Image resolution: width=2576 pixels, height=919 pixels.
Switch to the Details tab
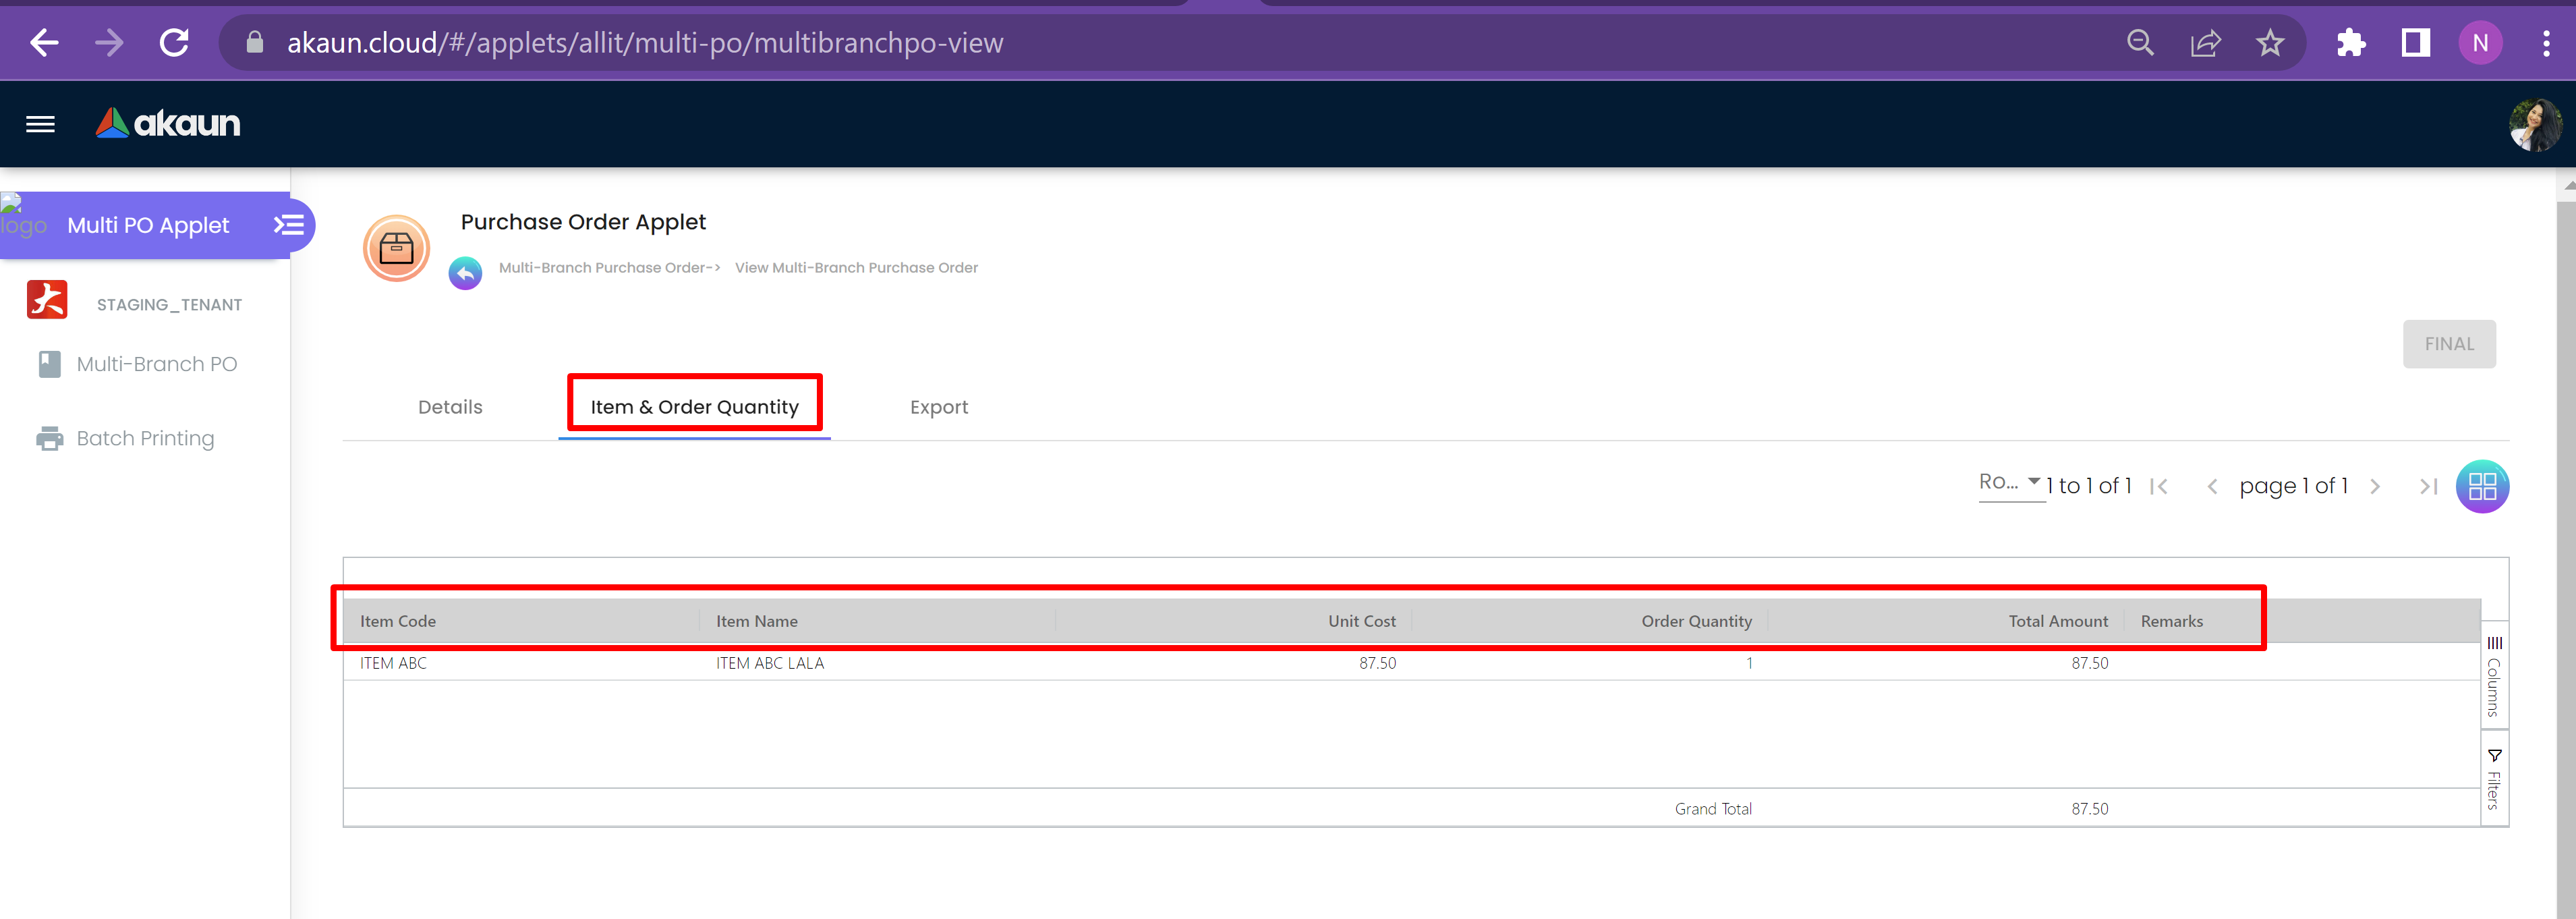click(450, 407)
